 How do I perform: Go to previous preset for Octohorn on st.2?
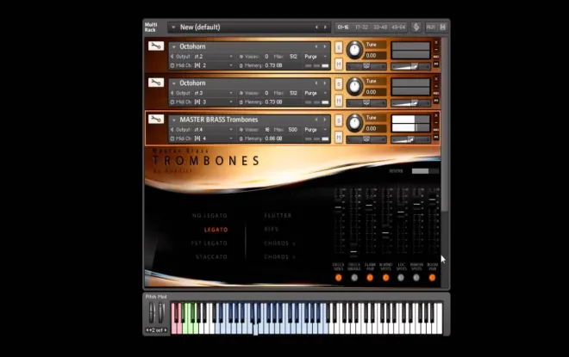point(316,46)
